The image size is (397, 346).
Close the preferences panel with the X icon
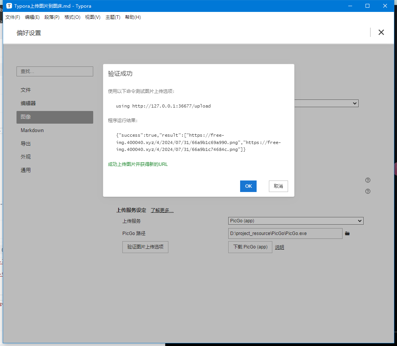pyautogui.click(x=381, y=32)
